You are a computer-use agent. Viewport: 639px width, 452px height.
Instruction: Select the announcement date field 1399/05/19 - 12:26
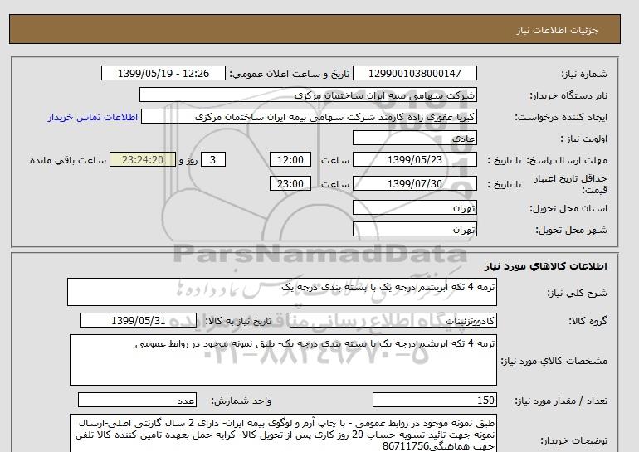click(x=163, y=73)
